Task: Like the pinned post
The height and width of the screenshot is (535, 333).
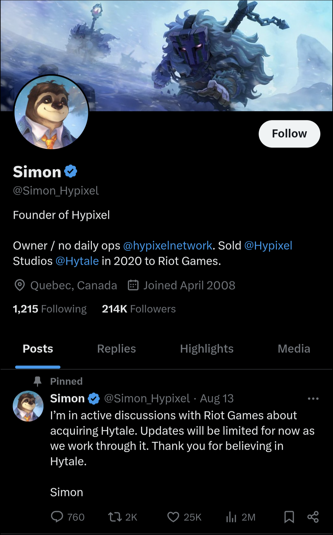Action: coord(173,516)
